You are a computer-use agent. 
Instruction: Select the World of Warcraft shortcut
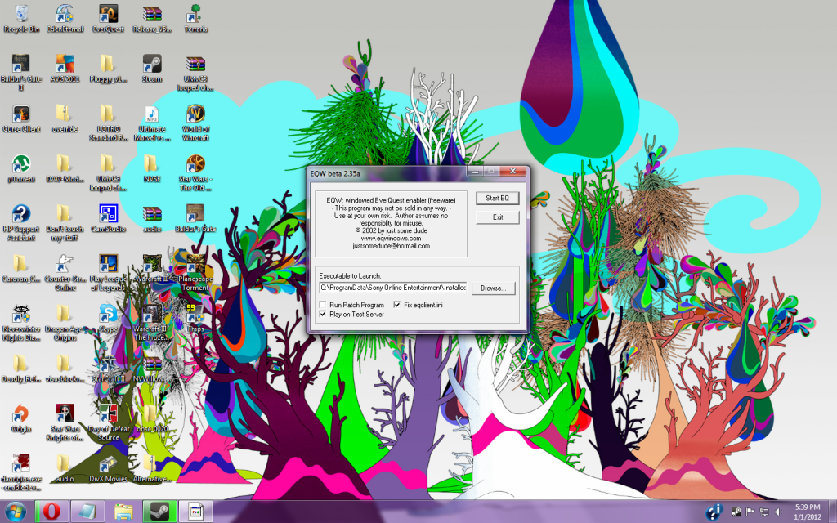195,123
